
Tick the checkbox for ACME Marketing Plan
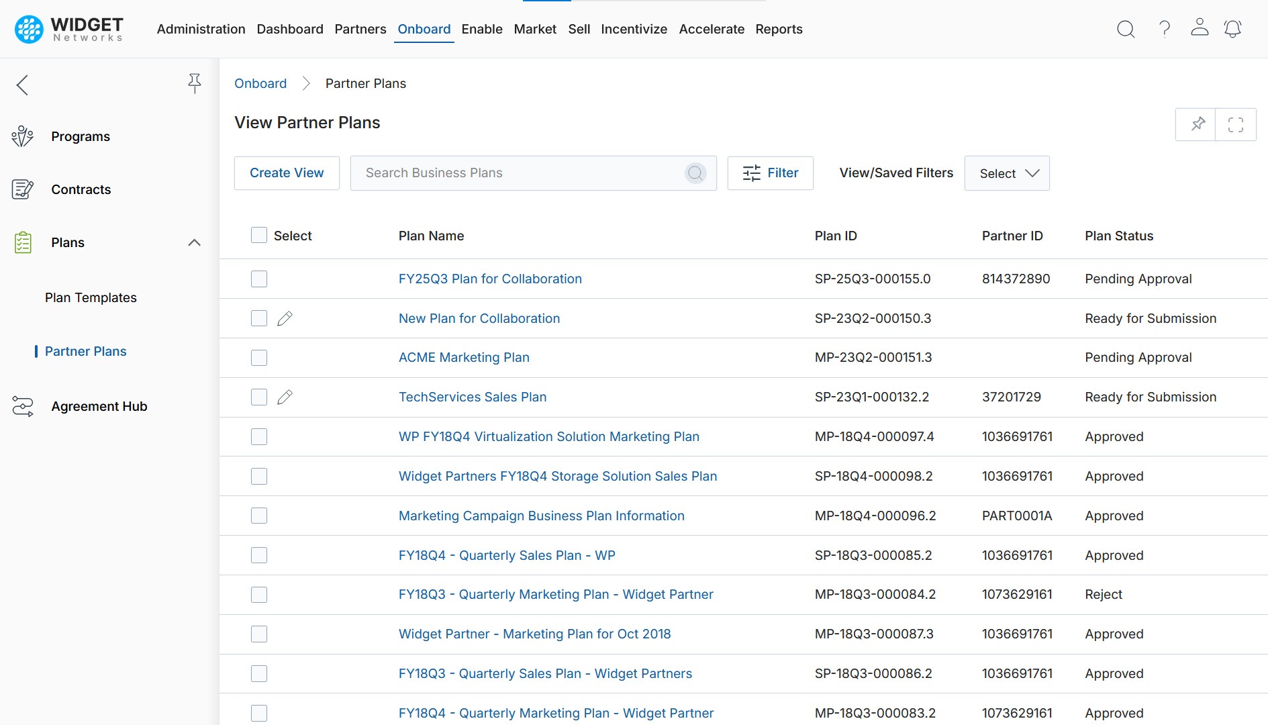(x=259, y=358)
